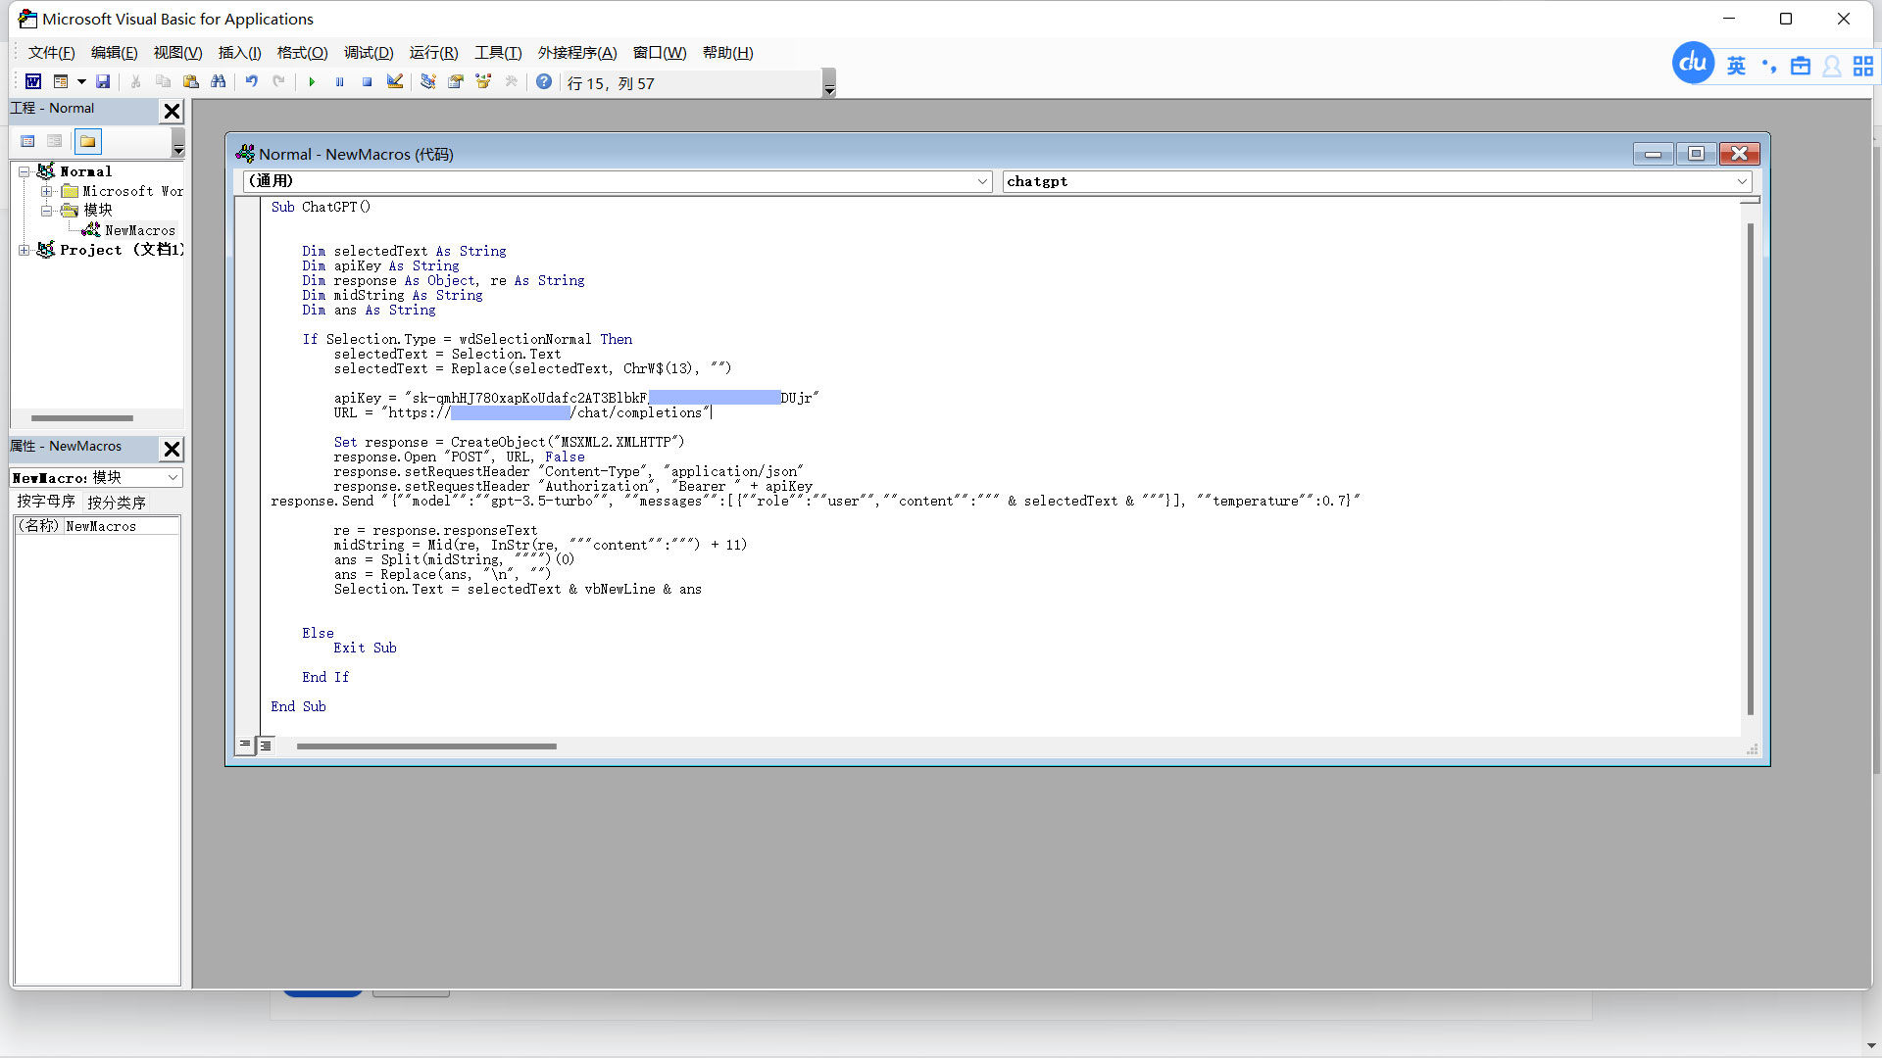Image resolution: width=1882 pixels, height=1058 pixels.
Task: Toggle the 英 input language indicator
Action: pyautogui.click(x=1736, y=66)
